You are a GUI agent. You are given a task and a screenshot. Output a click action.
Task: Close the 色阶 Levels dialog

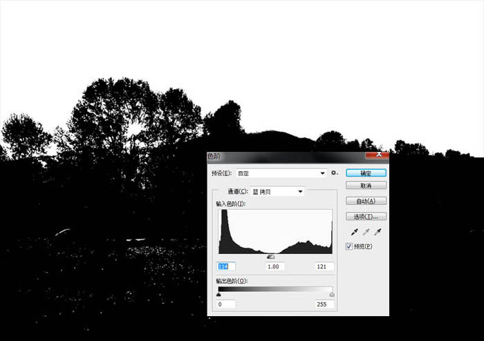coord(377,155)
